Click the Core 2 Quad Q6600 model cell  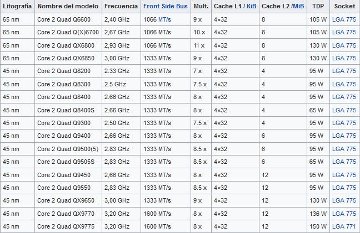[68, 19]
